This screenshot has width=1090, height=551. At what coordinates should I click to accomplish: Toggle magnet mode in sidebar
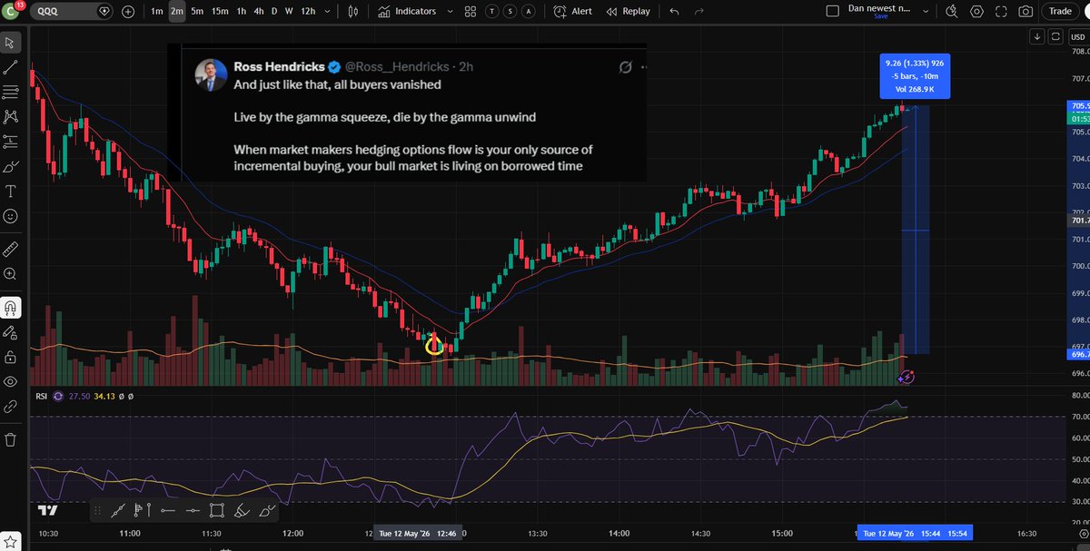coord(10,307)
